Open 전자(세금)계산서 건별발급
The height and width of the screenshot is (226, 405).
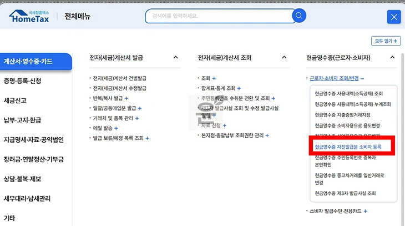120,78
